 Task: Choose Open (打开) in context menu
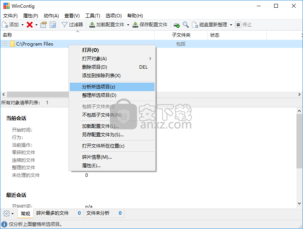pyautogui.click(x=112, y=50)
